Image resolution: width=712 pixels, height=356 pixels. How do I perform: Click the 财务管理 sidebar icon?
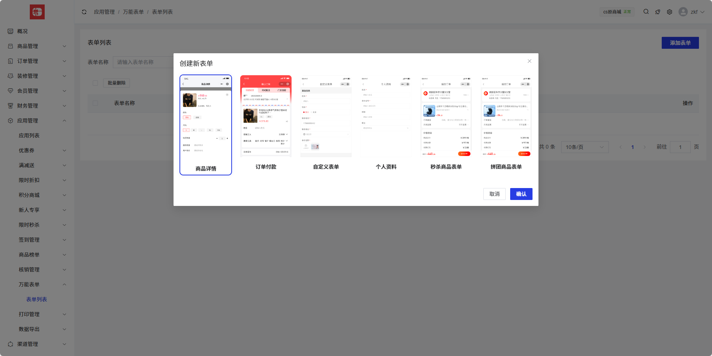pyautogui.click(x=10, y=106)
